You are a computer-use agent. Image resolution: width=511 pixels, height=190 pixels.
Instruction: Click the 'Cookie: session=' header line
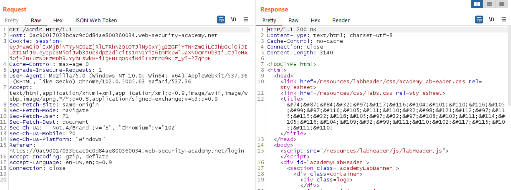pos(35,41)
